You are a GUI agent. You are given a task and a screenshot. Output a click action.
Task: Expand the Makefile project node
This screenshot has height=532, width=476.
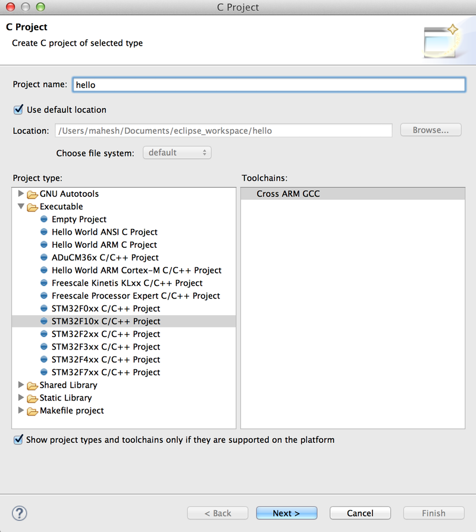coord(21,411)
